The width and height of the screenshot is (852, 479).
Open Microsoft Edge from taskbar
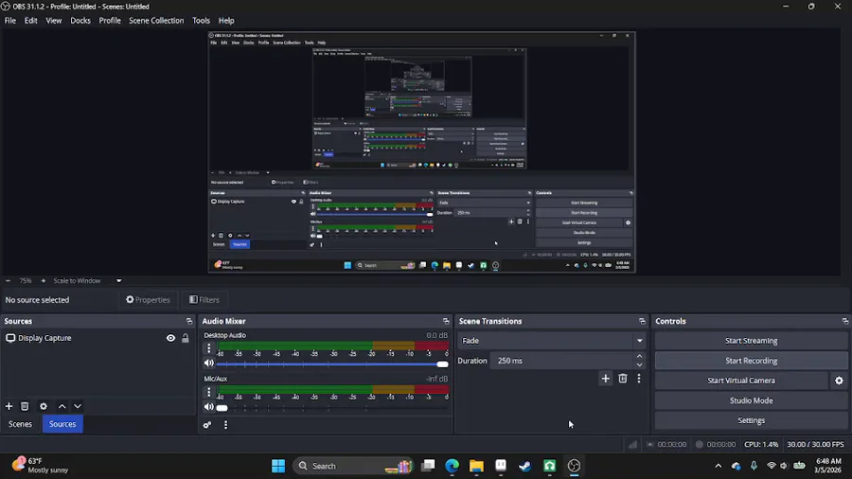coord(453,466)
